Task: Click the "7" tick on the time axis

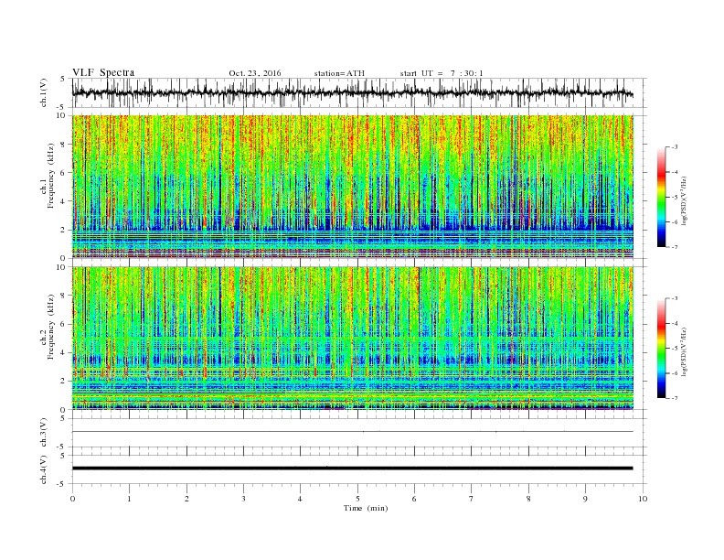Action: point(472,499)
